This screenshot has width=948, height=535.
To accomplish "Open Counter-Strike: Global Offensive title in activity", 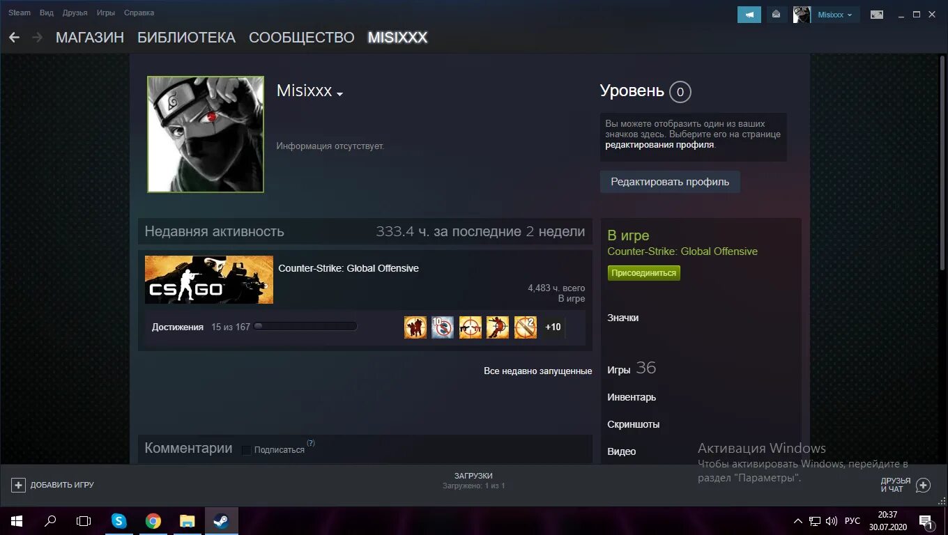I will click(x=349, y=268).
